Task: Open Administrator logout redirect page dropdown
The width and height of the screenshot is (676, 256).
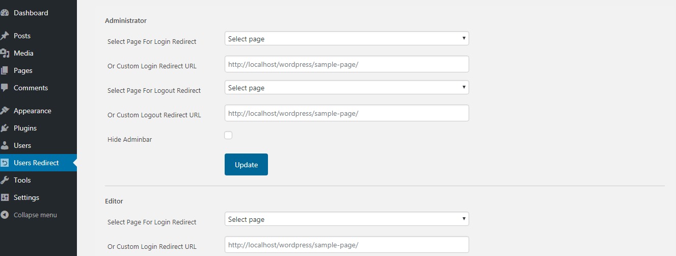Action: tap(346, 88)
